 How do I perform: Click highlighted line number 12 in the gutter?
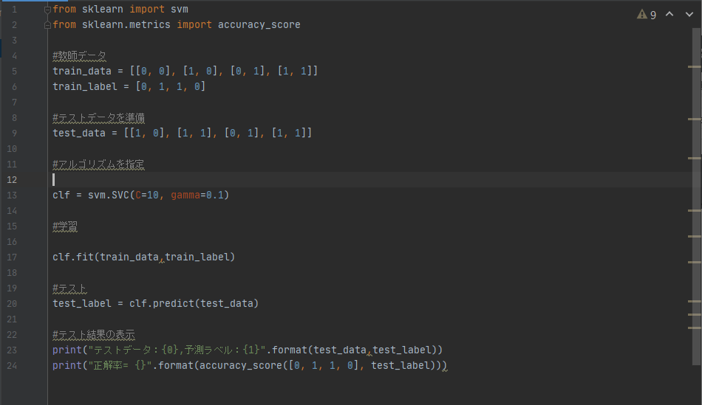[x=12, y=180]
